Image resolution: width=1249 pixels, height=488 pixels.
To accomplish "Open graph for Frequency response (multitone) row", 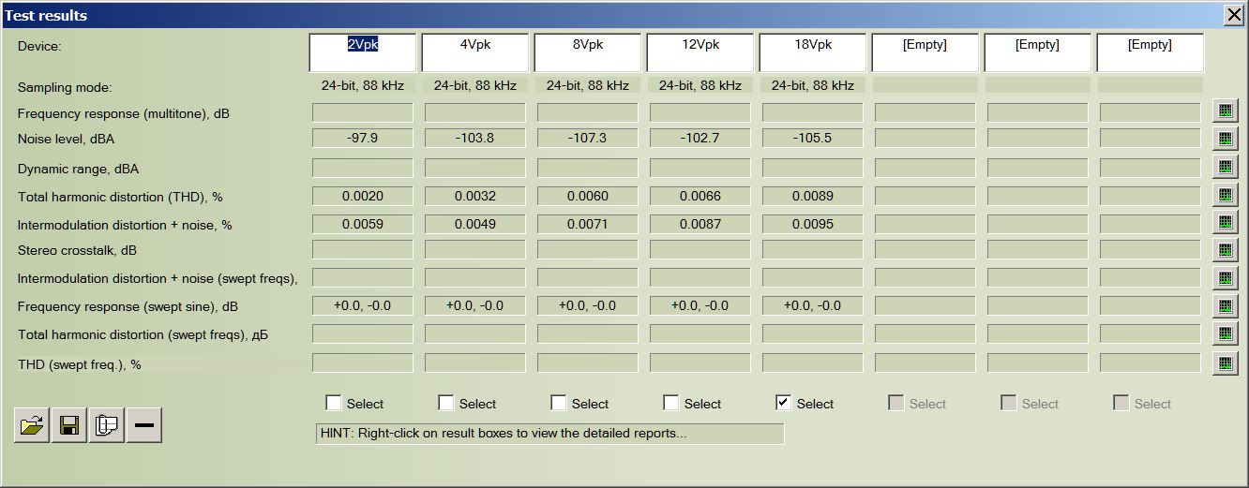I will pos(1224,111).
